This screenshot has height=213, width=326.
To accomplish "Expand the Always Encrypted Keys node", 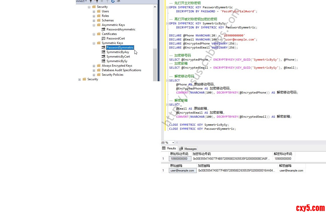I will pos(94,66).
